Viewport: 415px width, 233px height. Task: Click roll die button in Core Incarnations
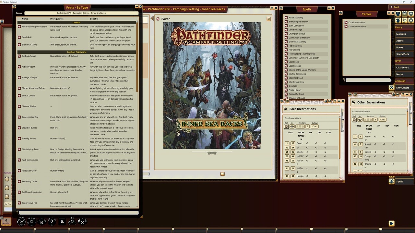tap(286, 127)
